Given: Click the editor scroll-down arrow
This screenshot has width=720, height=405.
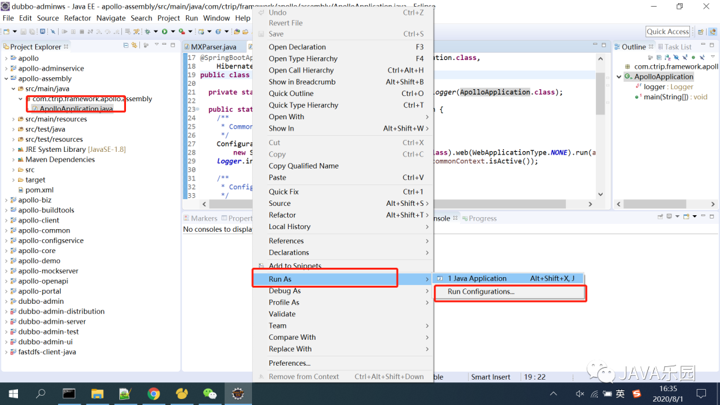Looking at the screenshot, I should [600, 195].
